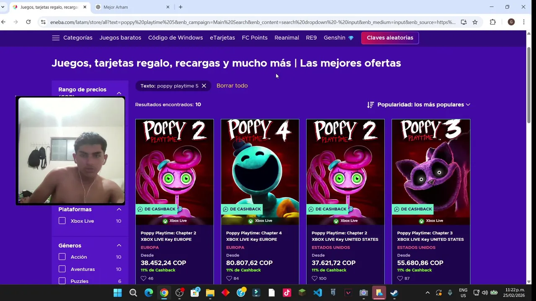This screenshot has width=536, height=301.
Task: Reload the page with browser refresh icon
Action: tap(28, 22)
